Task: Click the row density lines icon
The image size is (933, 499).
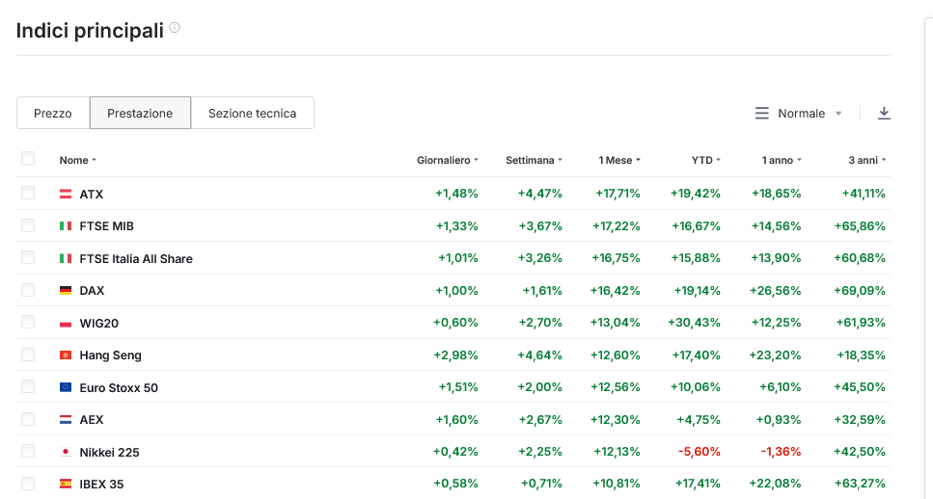Action: tap(761, 113)
